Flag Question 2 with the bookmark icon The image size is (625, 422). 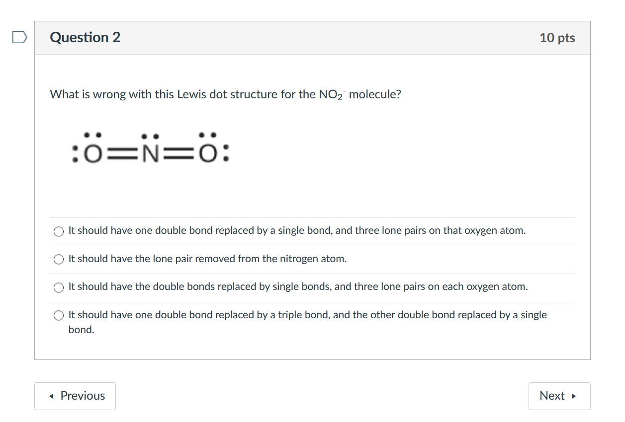coord(19,38)
